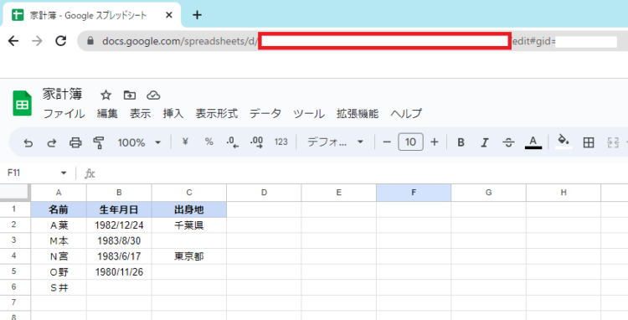
Task: Select row 1 header
Action: pos(15,209)
